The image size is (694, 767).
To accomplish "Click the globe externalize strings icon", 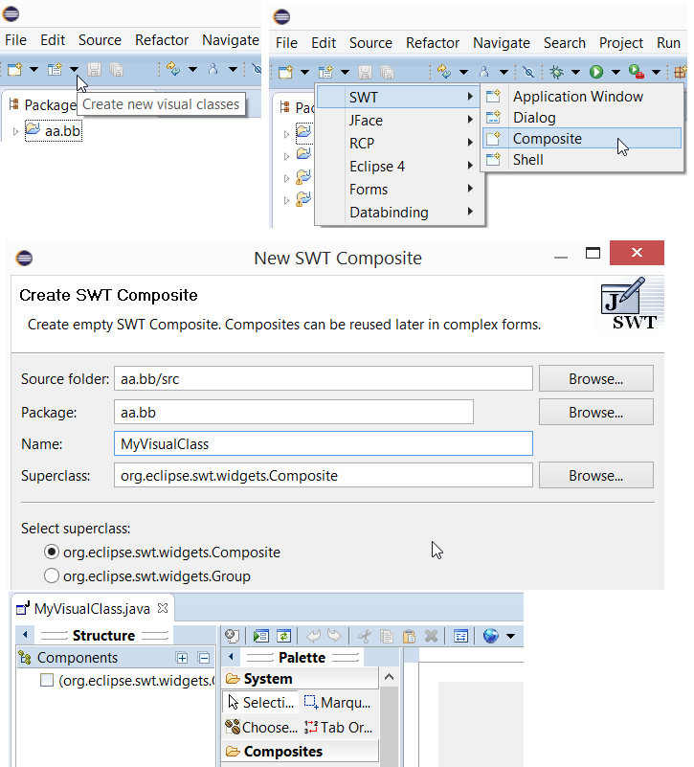I will tap(491, 636).
